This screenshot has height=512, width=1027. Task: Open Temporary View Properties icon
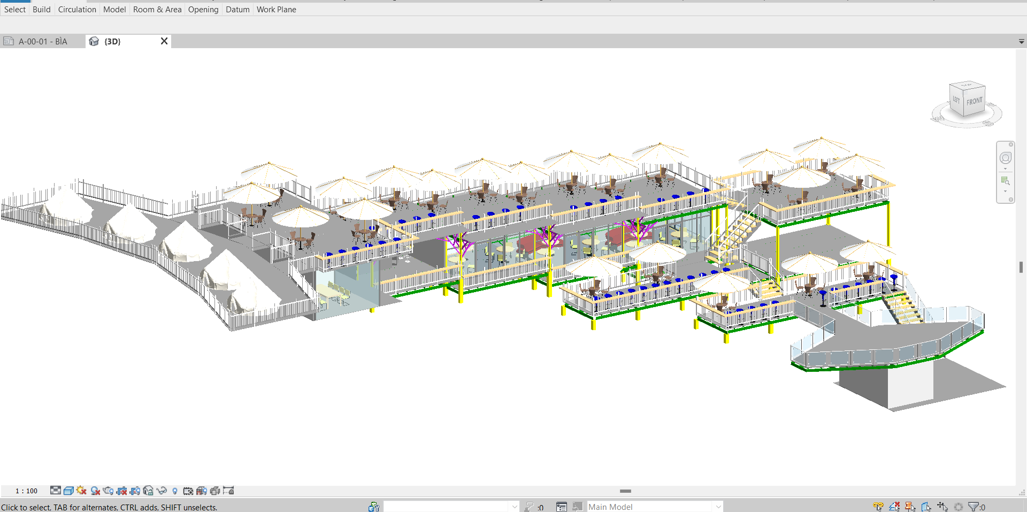[x=188, y=490]
